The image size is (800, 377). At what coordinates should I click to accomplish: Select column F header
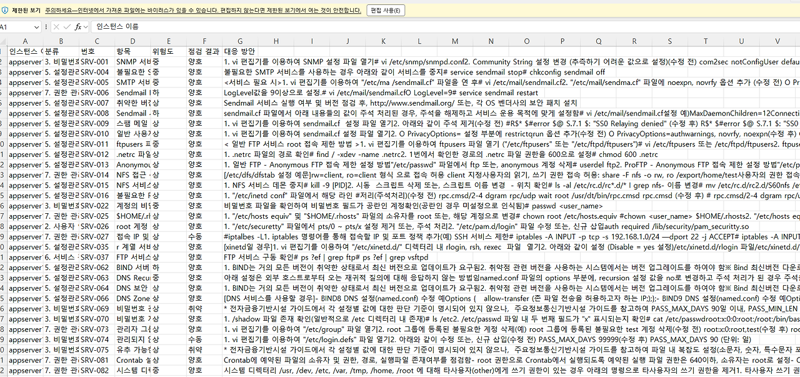click(204, 41)
